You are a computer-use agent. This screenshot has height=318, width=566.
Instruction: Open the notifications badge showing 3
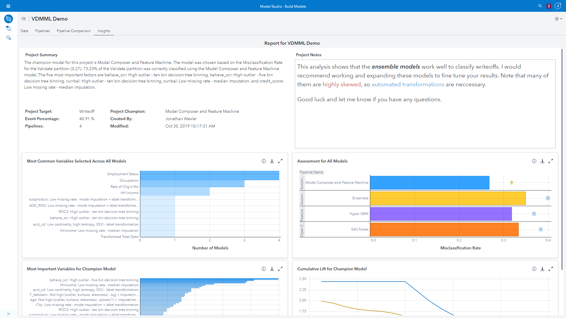[x=549, y=6]
